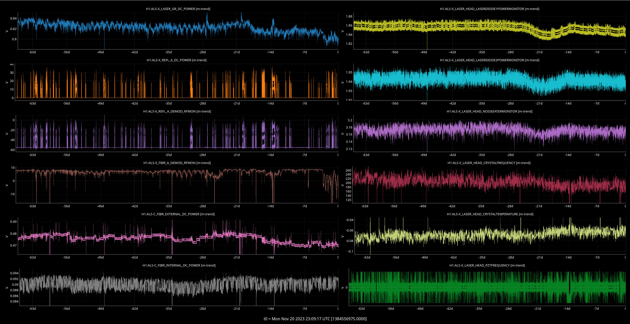Click the PZTFREQUENCY plot title
Image resolution: width=630 pixels, height=324 pixels.
(487, 265)
